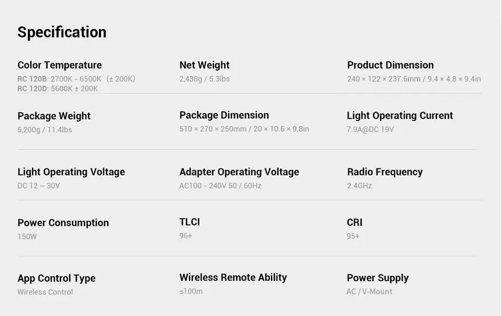The height and width of the screenshot is (316, 502).
Task: Click the RC 120B color temperature value
Action: tap(76, 79)
